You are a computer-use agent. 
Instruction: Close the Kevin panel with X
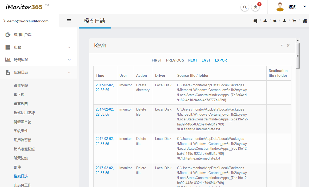pos(288,46)
